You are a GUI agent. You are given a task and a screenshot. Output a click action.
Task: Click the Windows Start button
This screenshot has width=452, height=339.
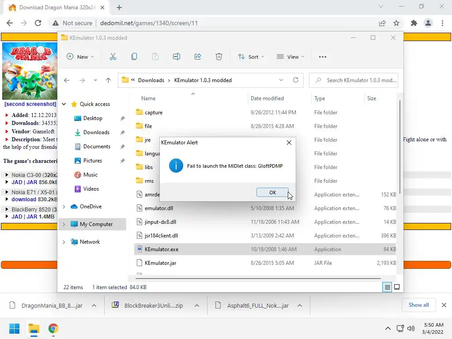[14, 328]
